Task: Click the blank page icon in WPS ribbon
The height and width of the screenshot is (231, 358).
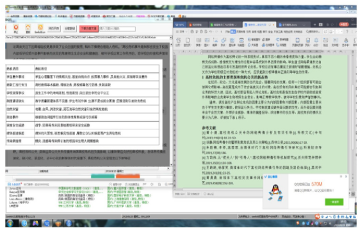Action: [188, 40]
